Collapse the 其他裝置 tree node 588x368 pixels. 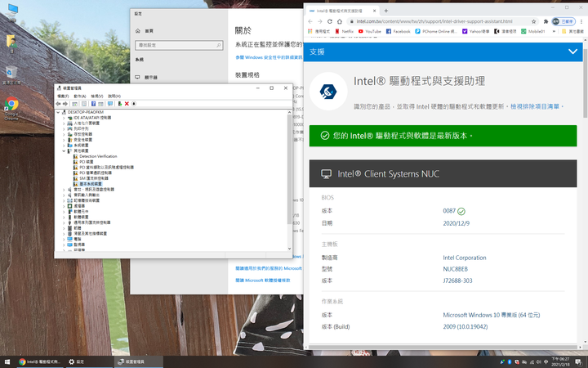tap(64, 150)
